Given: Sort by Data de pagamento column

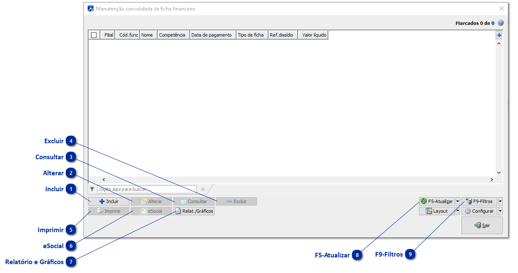Looking at the screenshot, I should pos(213,35).
